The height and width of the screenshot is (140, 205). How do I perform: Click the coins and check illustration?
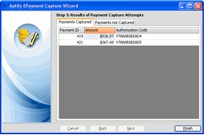28,37
